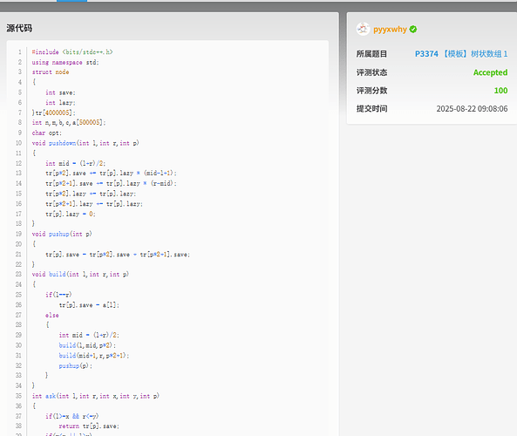
Task: Click line number 23 in gutter
Action: point(18,274)
